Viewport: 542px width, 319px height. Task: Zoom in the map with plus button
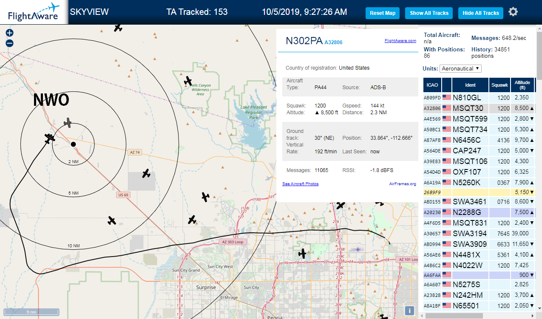pyautogui.click(x=10, y=33)
